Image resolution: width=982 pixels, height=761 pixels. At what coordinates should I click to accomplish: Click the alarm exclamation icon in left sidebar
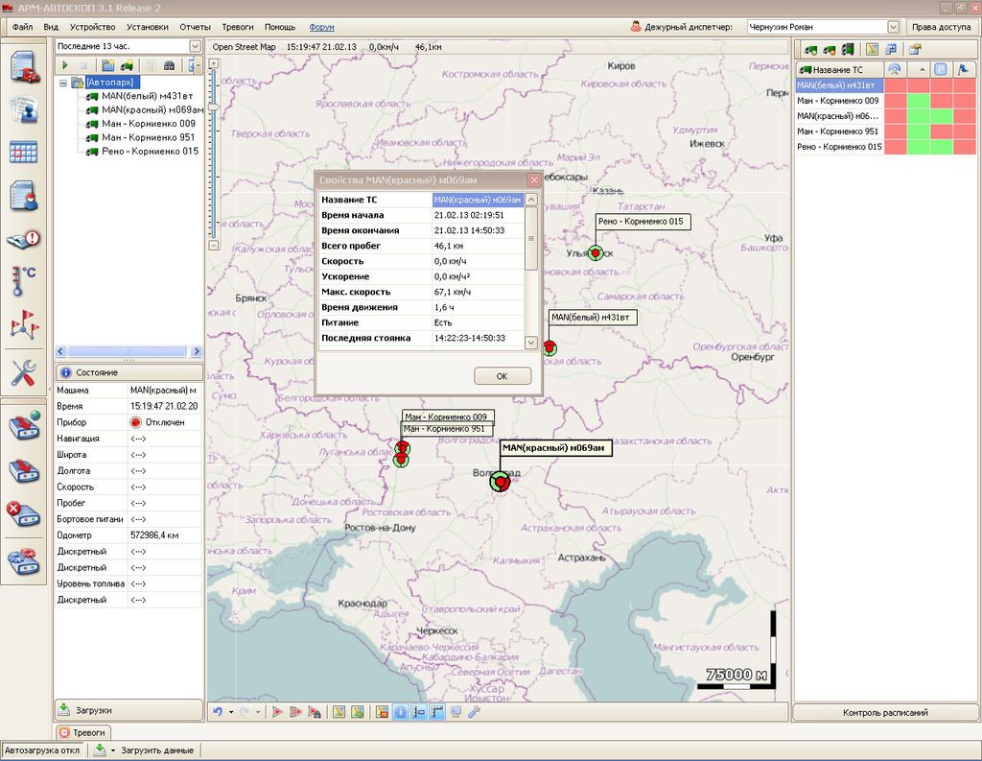pos(24,239)
